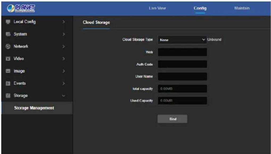Screen dimensions: 271x154
Task: Open the Cloud Storage Type dropdown
Action: (182, 40)
